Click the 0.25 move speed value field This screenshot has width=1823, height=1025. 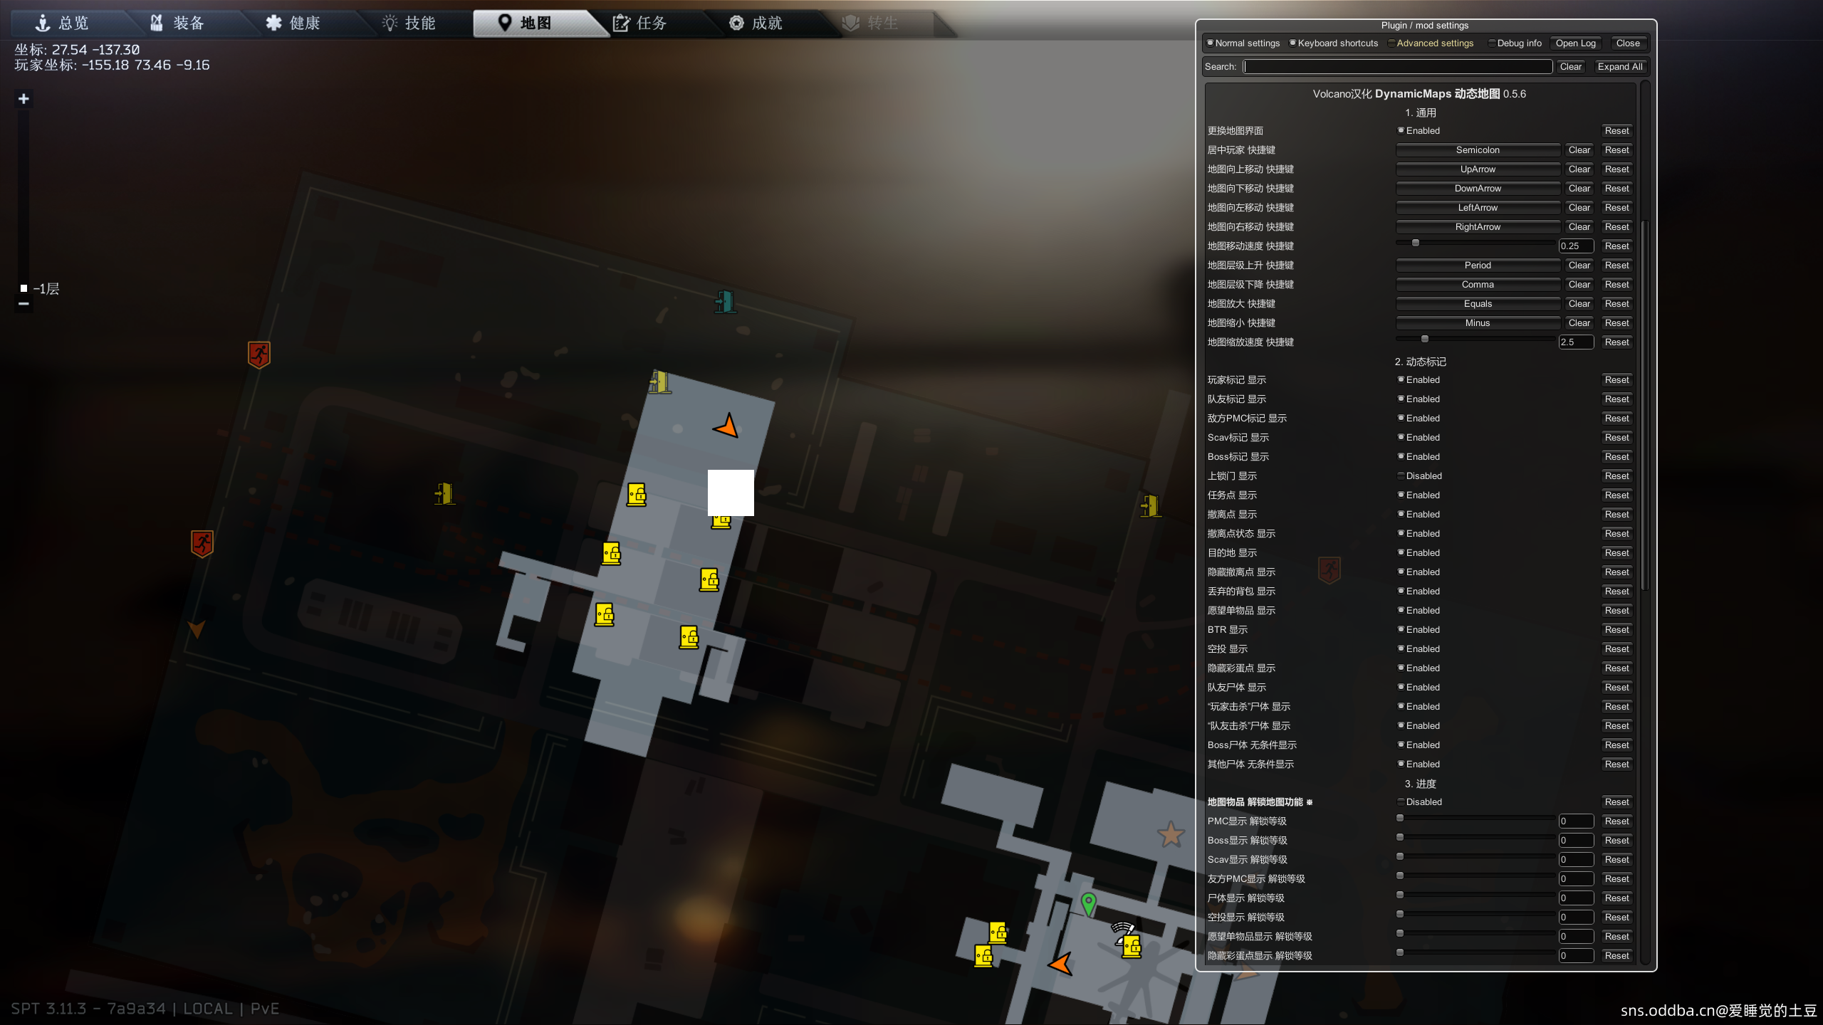point(1576,246)
